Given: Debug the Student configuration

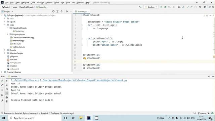Looking at the screenshot, I should [165, 7].
